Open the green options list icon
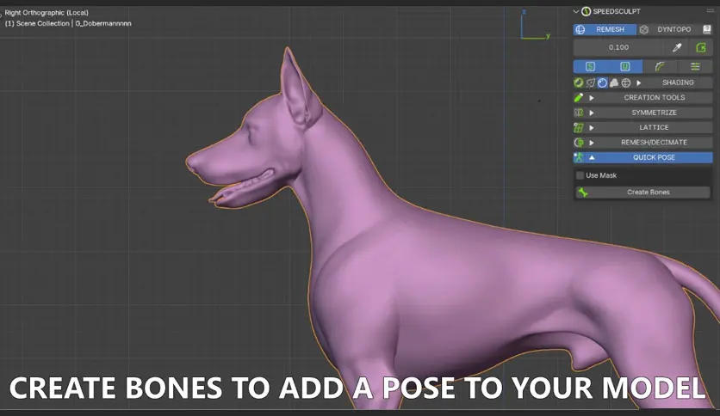The image size is (720, 416). tap(695, 67)
